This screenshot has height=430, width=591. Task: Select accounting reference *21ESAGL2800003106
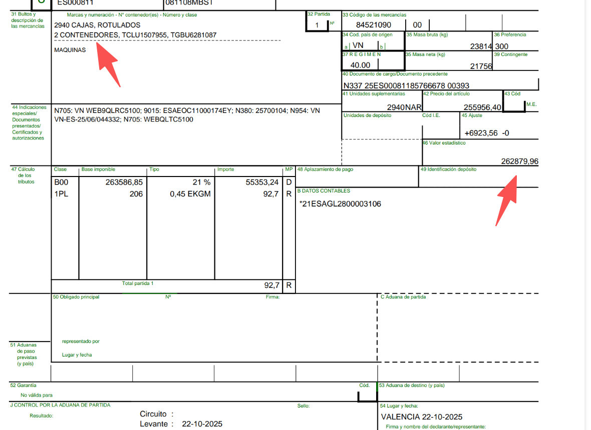click(340, 203)
